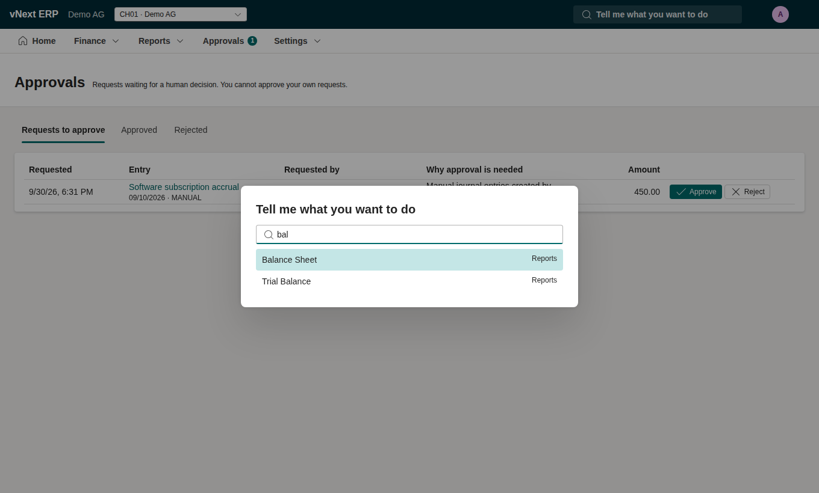Open the Approvals menu item
The height and width of the screenshot is (493, 819).
(x=229, y=41)
